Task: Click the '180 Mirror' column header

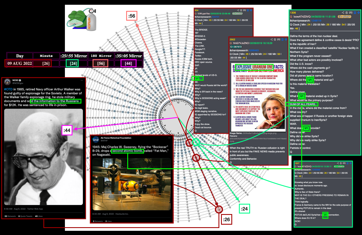Action: pos(101,56)
